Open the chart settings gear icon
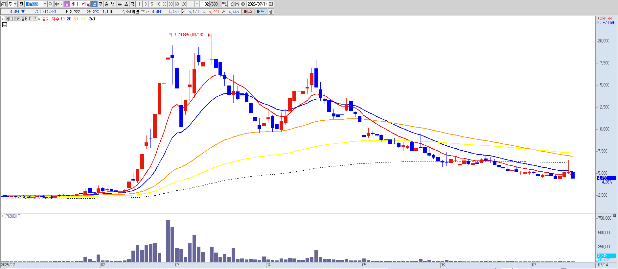Image resolution: width=618 pixels, height=269 pixels. 243,4
